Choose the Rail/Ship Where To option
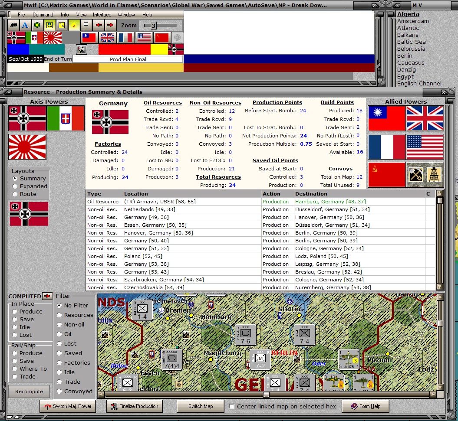The image size is (458, 421). coord(29,369)
